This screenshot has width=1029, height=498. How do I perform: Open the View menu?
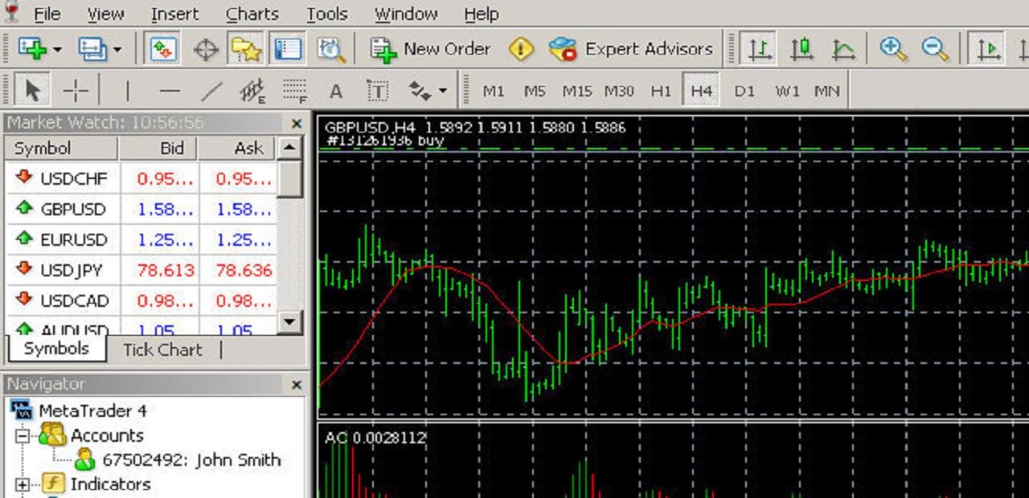point(105,14)
